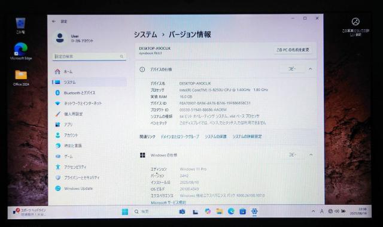The height and width of the screenshot is (227, 383).
Task: Copy the デバイスの仕様 details
Action: (x=292, y=69)
